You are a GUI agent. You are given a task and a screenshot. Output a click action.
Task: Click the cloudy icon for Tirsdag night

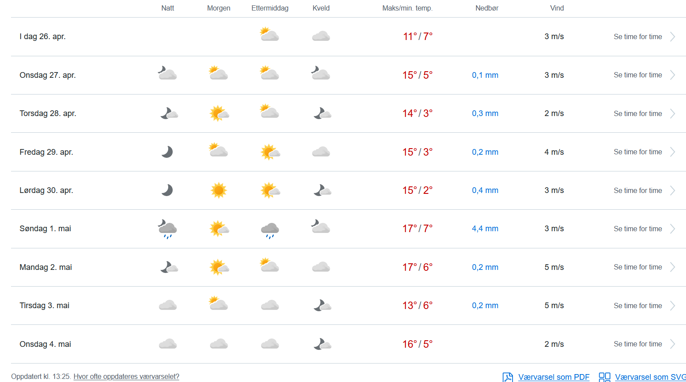coord(168,306)
